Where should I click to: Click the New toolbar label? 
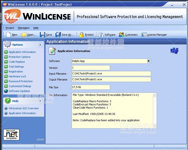click(15, 35)
